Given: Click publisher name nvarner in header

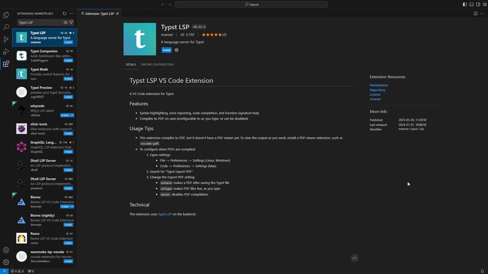Looking at the screenshot, I should click(x=167, y=35).
